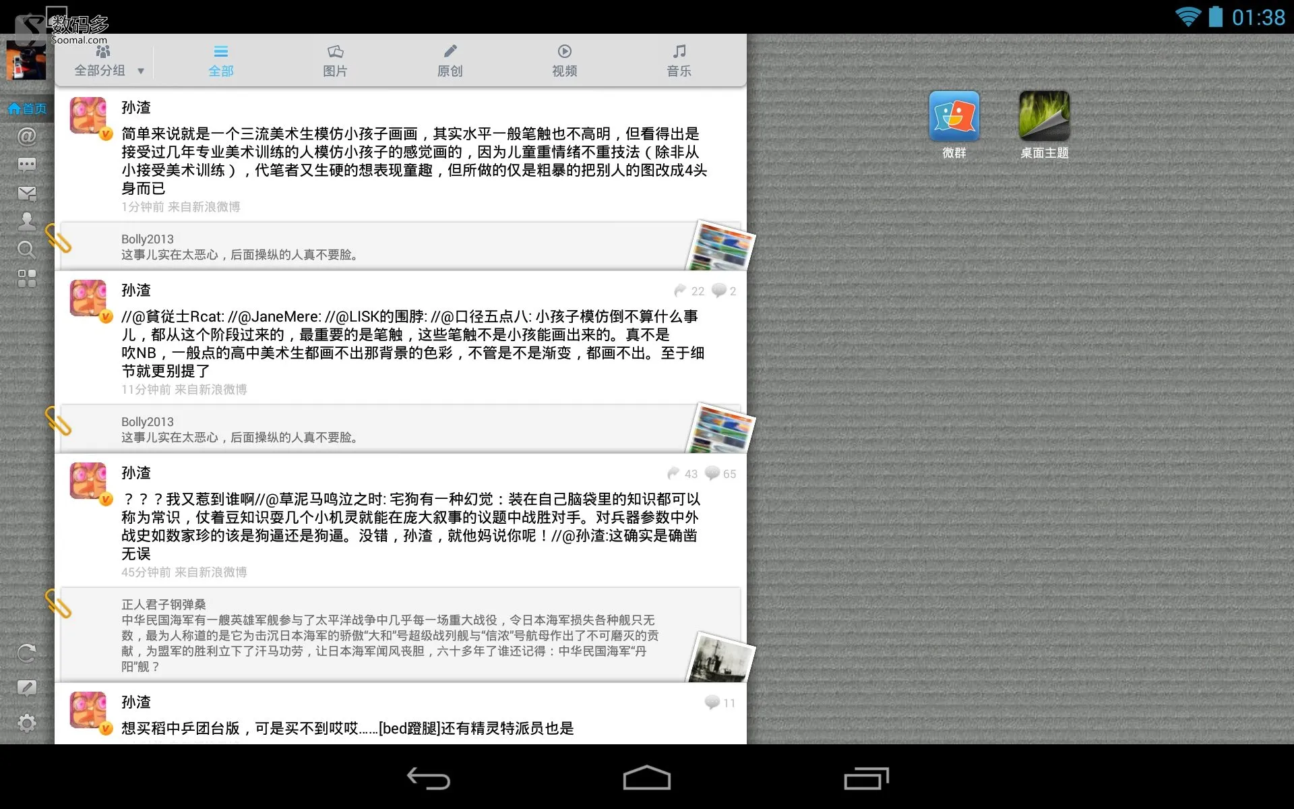Image resolution: width=1294 pixels, height=809 pixels.
Task: Open 孙渣 avatar on the 稻中兵团 post
Action: (x=89, y=711)
